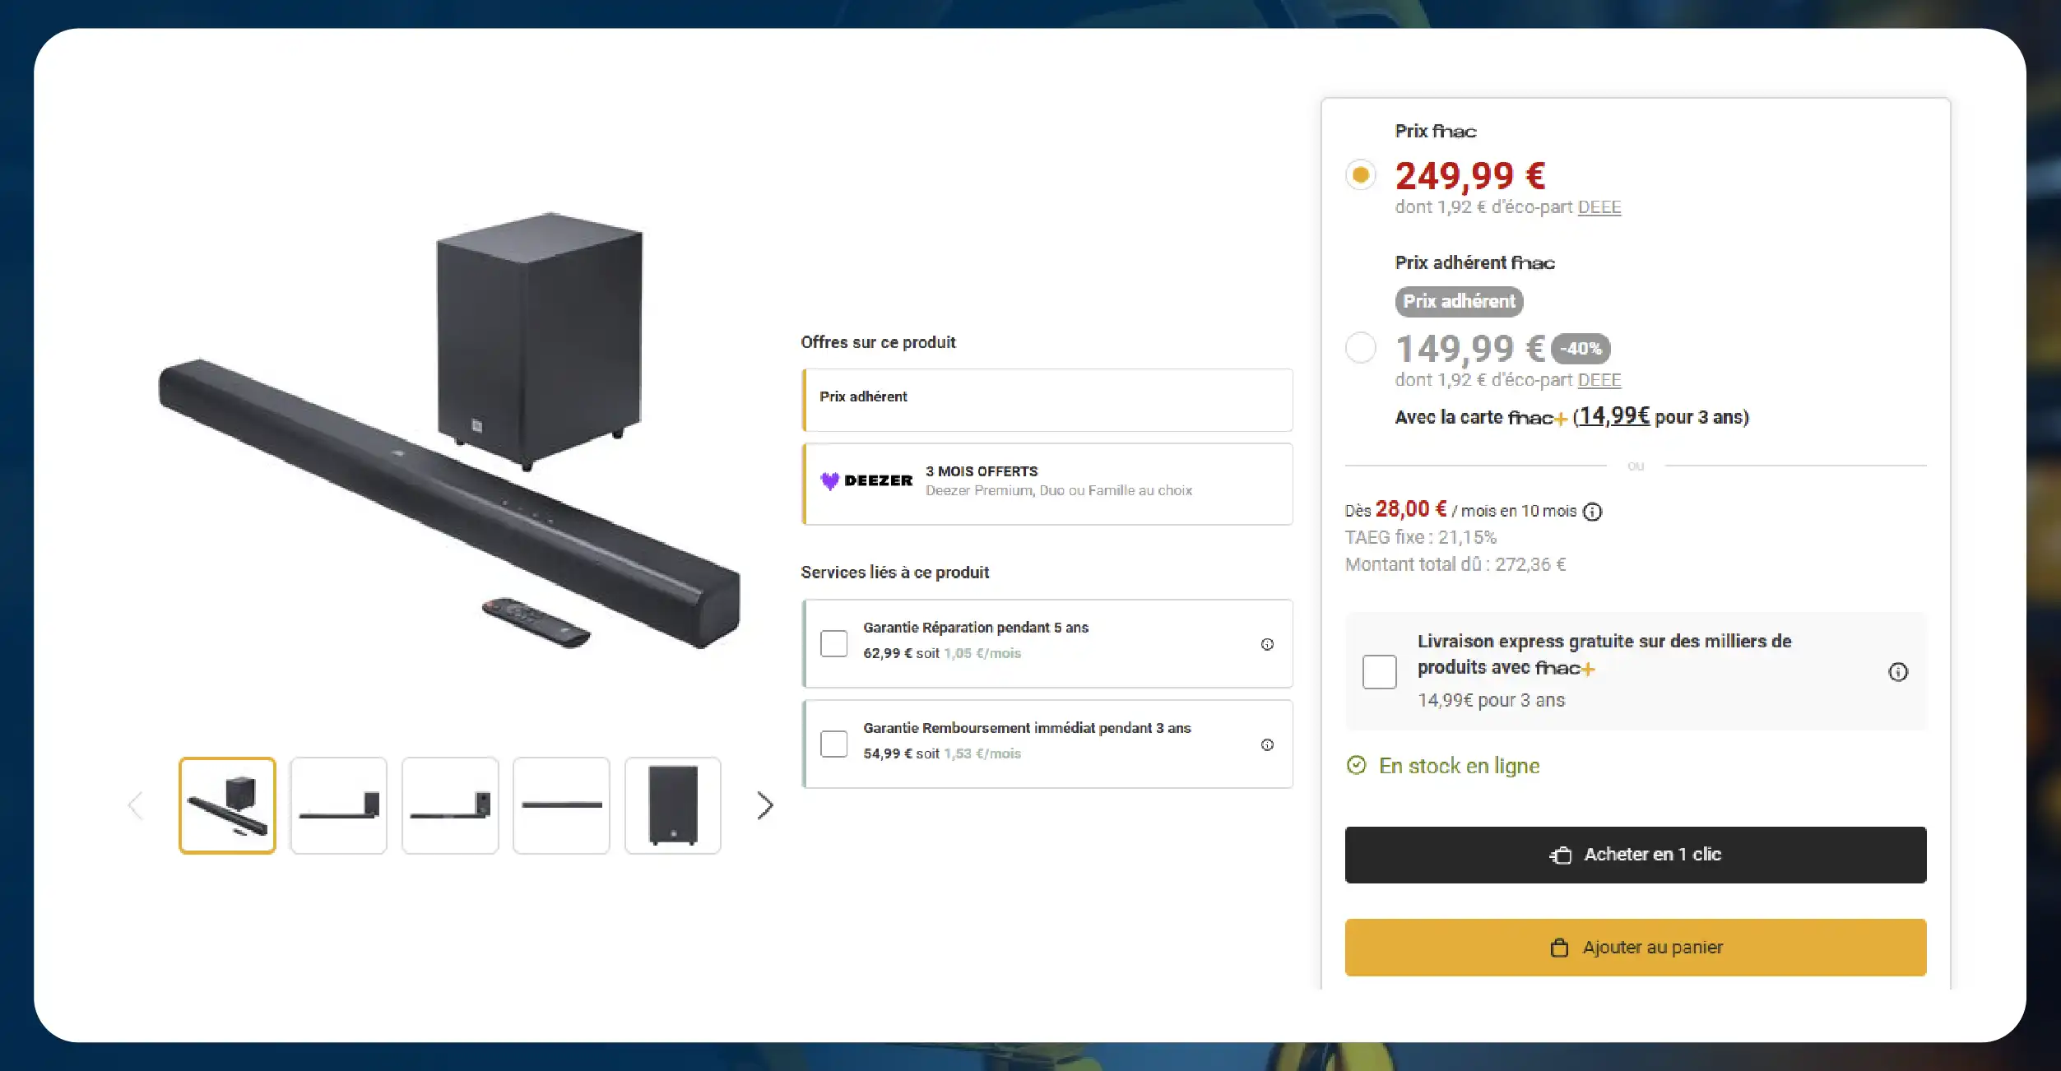The image size is (2061, 1071).
Task: Click the info icon next to 28,00 €/mois
Action: pyautogui.click(x=1594, y=511)
